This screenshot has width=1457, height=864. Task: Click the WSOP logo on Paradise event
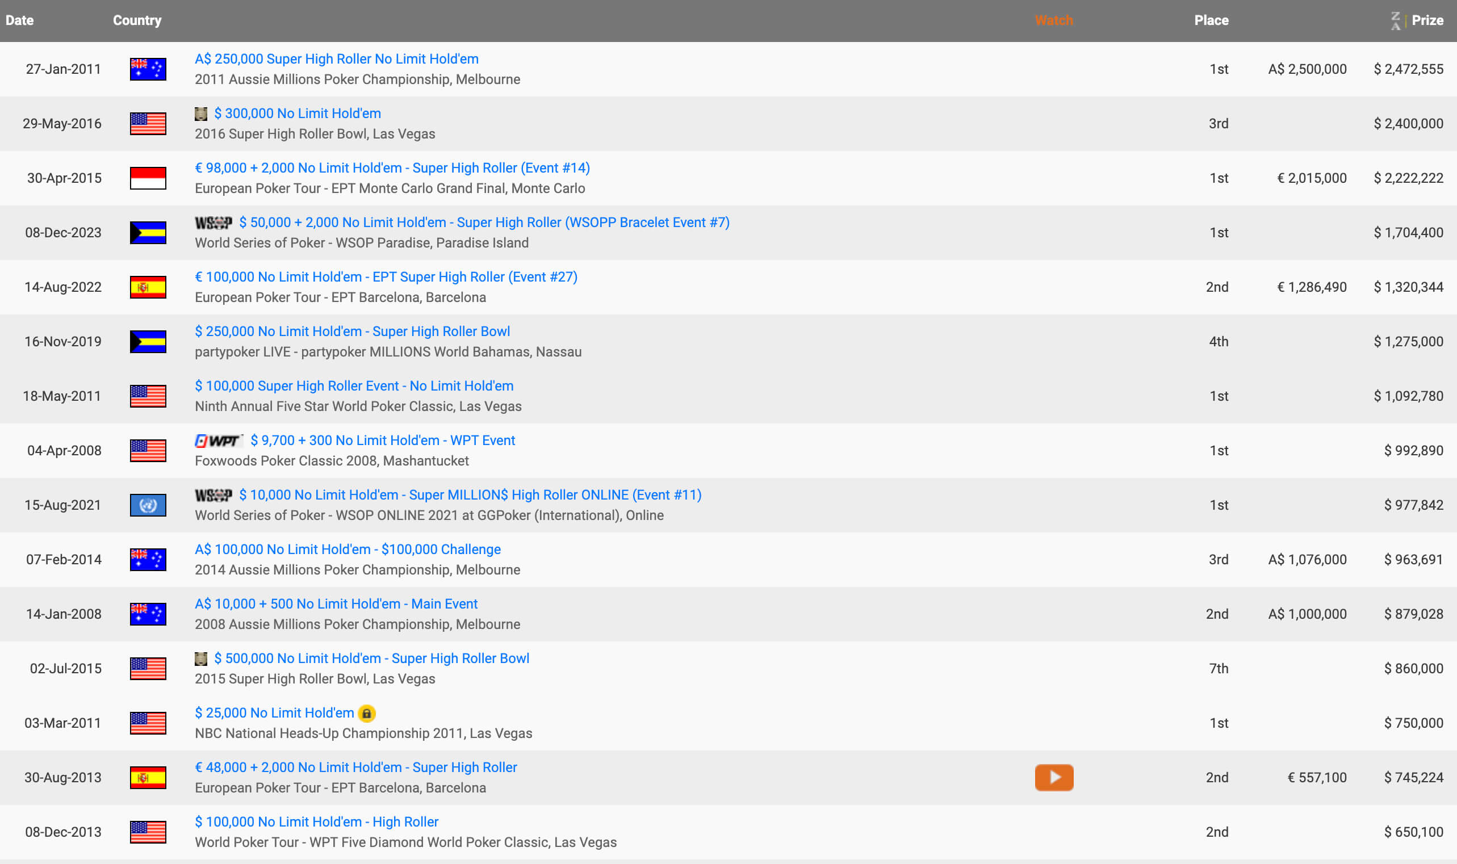pyautogui.click(x=213, y=223)
